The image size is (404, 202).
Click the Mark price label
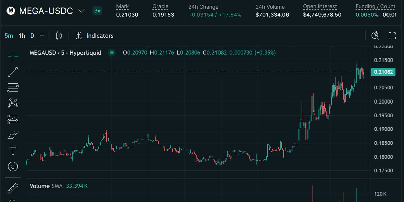(123, 7)
